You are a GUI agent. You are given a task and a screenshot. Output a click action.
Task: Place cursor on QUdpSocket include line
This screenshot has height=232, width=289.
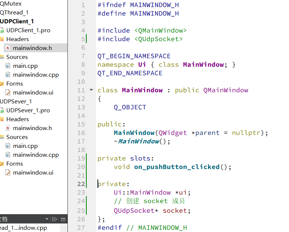tap(140, 39)
